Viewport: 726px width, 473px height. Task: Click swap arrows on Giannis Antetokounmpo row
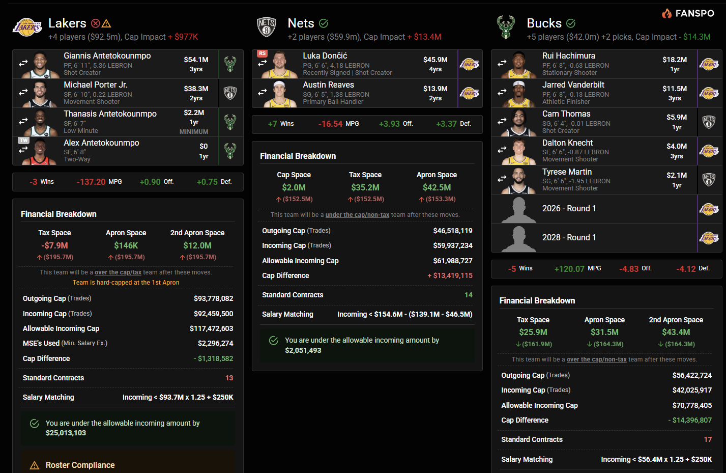click(23, 64)
